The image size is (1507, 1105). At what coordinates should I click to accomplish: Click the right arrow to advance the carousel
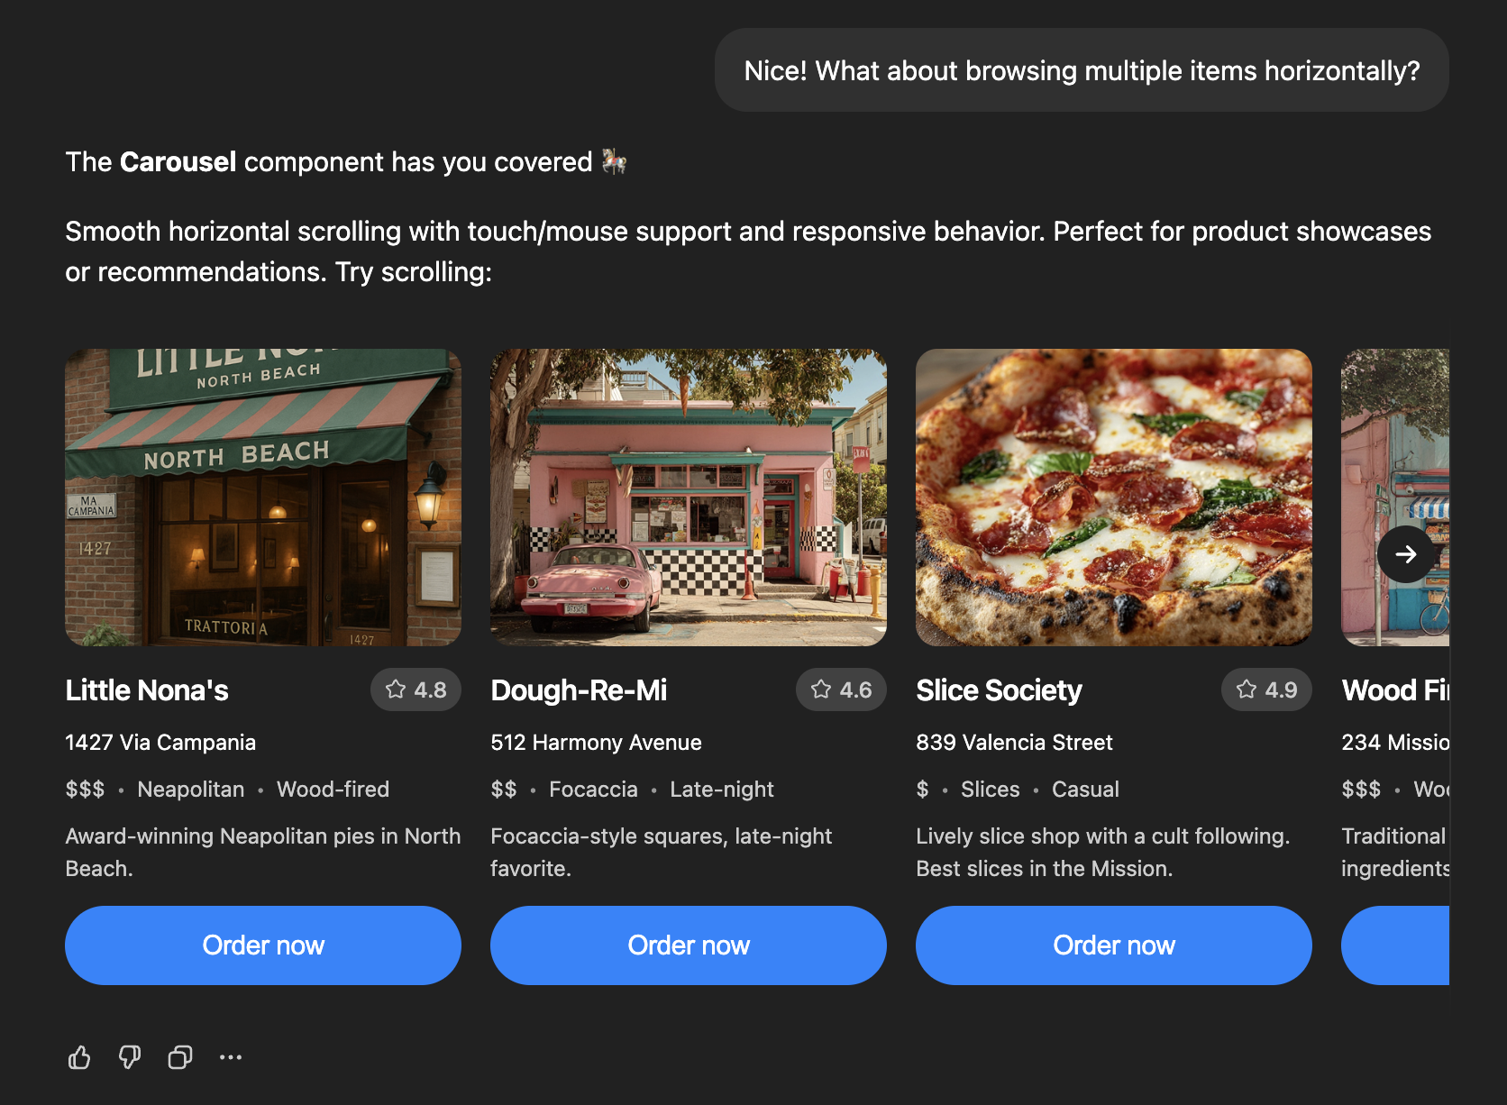(x=1406, y=554)
